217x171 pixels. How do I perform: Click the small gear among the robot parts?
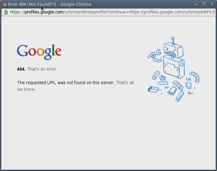pos(162,78)
